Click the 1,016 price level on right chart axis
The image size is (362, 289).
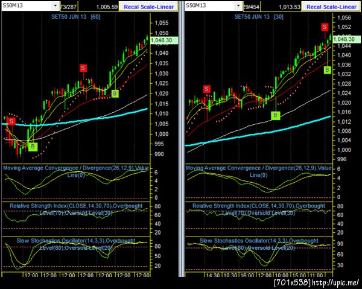[x=344, y=112]
